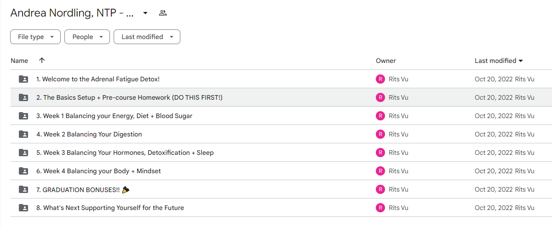552x227 pixels.
Task: Click Rits Vu avatar in What's Next row
Action: click(x=380, y=208)
